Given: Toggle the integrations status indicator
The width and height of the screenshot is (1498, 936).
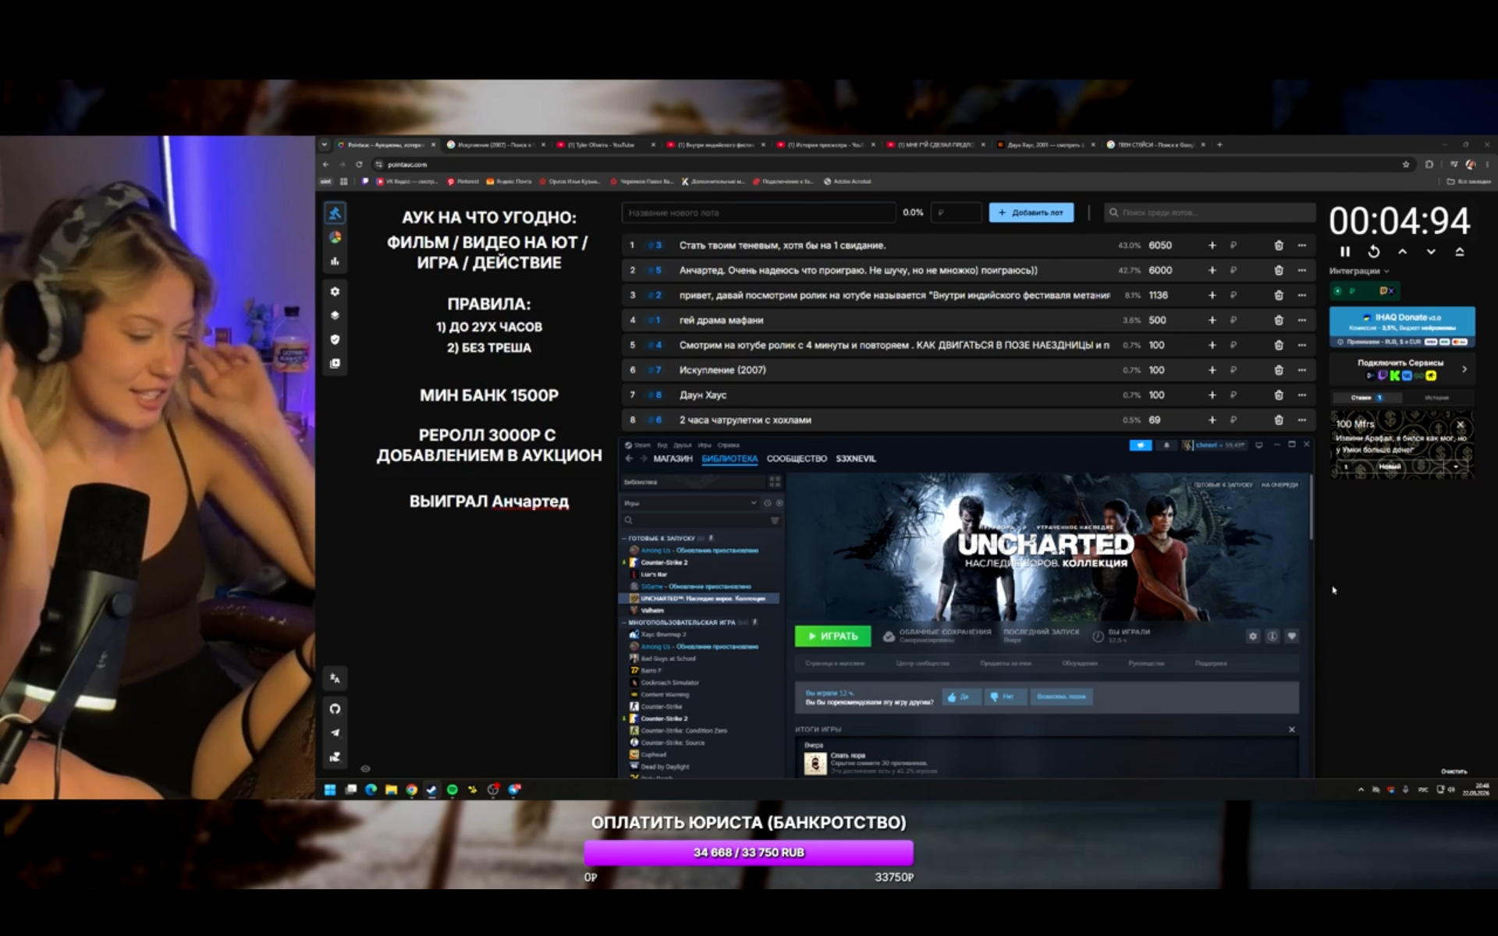Looking at the screenshot, I should coord(1337,291).
